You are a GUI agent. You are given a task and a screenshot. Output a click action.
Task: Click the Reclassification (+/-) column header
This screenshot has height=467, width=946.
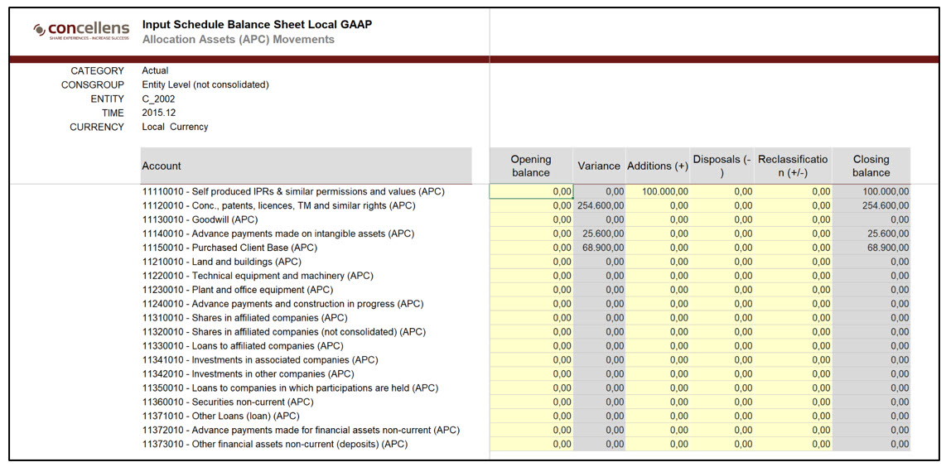[x=793, y=166]
